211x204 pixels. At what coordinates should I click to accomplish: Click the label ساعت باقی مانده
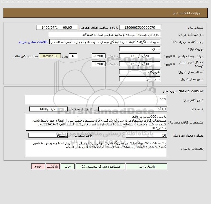pos(25,56)
